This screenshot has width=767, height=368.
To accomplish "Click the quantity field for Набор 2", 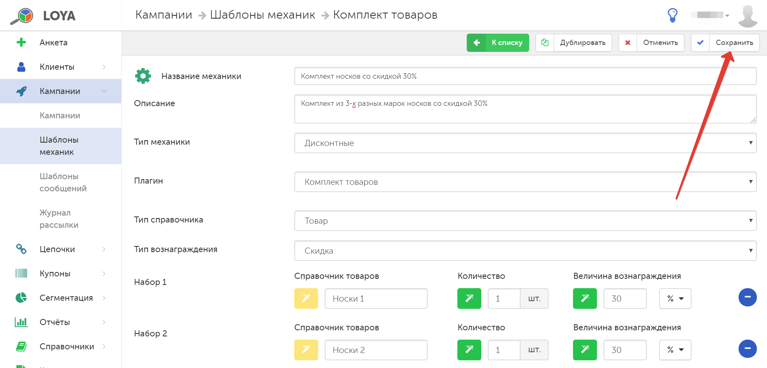I will tap(504, 350).
